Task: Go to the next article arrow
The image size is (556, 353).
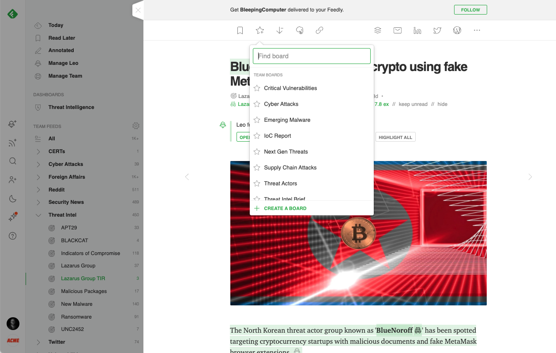Action: [530, 177]
